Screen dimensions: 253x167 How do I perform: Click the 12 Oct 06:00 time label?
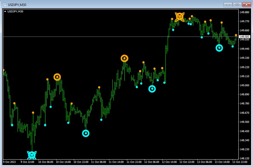(152, 162)
